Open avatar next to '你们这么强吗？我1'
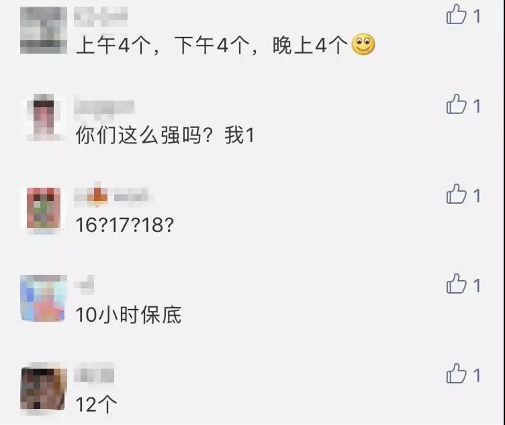Image resolution: width=505 pixels, height=425 pixels. pyautogui.click(x=44, y=117)
